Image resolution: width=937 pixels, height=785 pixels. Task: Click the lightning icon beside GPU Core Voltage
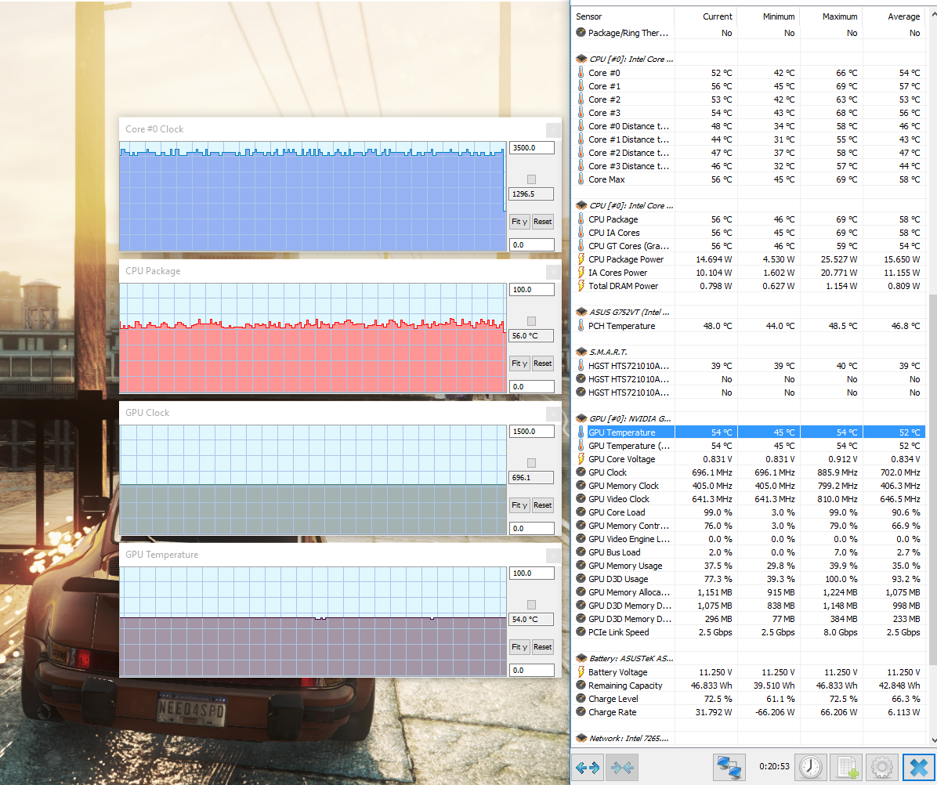581,459
